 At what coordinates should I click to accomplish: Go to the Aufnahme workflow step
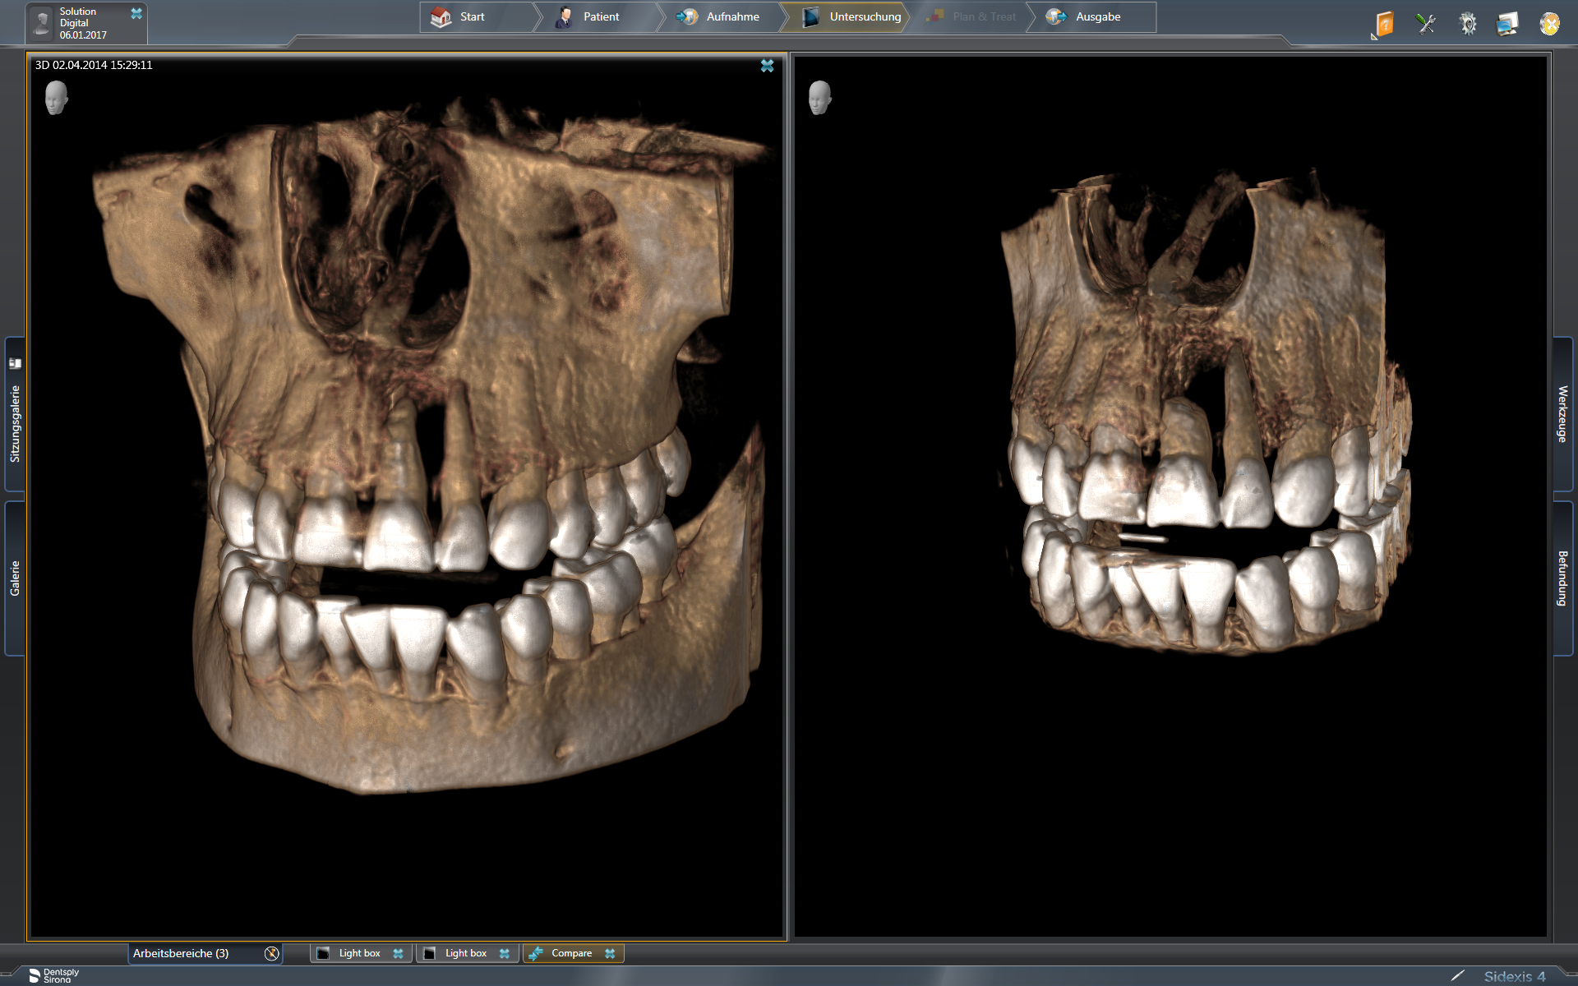(x=724, y=16)
